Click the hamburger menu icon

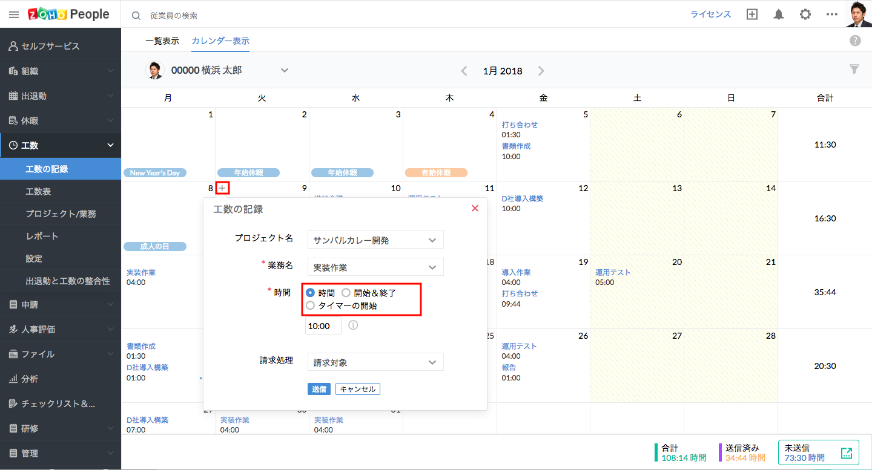pos(14,15)
